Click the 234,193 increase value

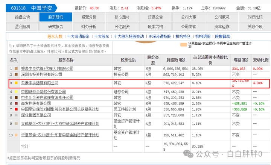(239, 69)
